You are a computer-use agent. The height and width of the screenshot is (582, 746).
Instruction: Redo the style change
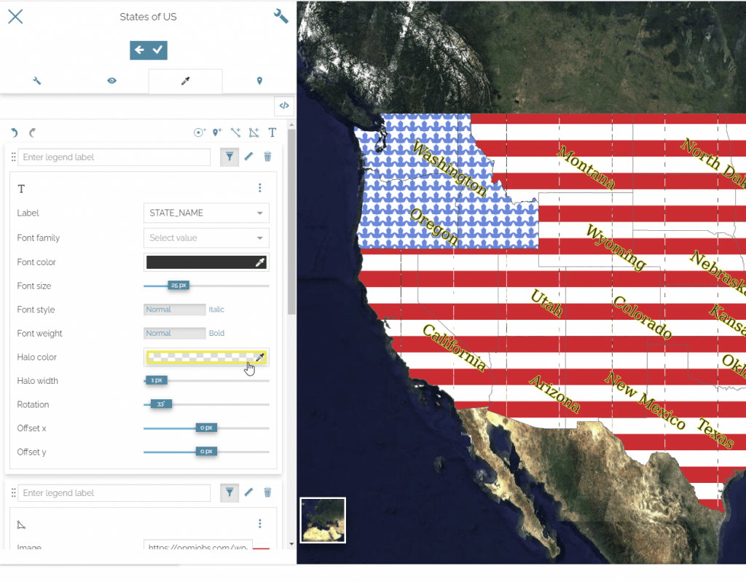(x=32, y=133)
